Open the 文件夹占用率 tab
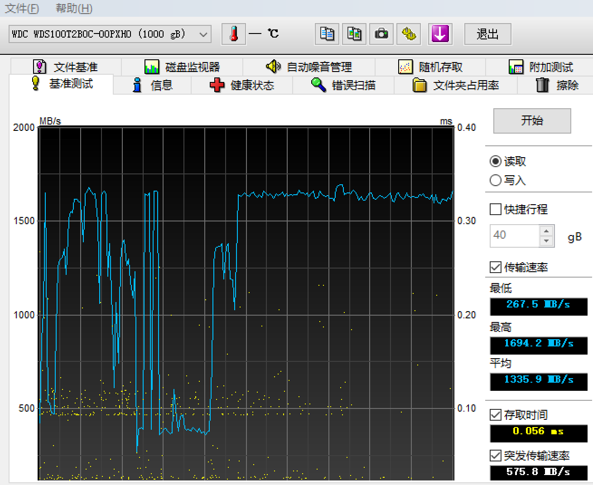 456,85
